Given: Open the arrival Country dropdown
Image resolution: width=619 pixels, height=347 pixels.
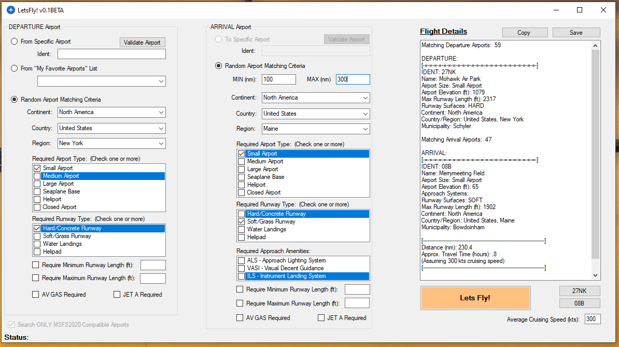Looking at the screenshot, I should coord(316,114).
